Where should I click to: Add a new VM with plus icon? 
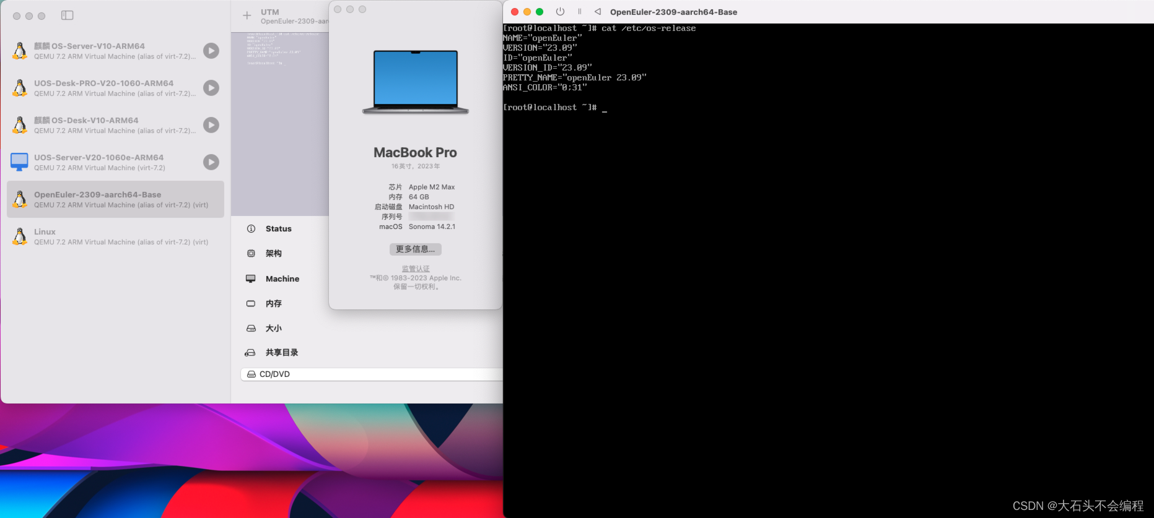click(x=247, y=15)
